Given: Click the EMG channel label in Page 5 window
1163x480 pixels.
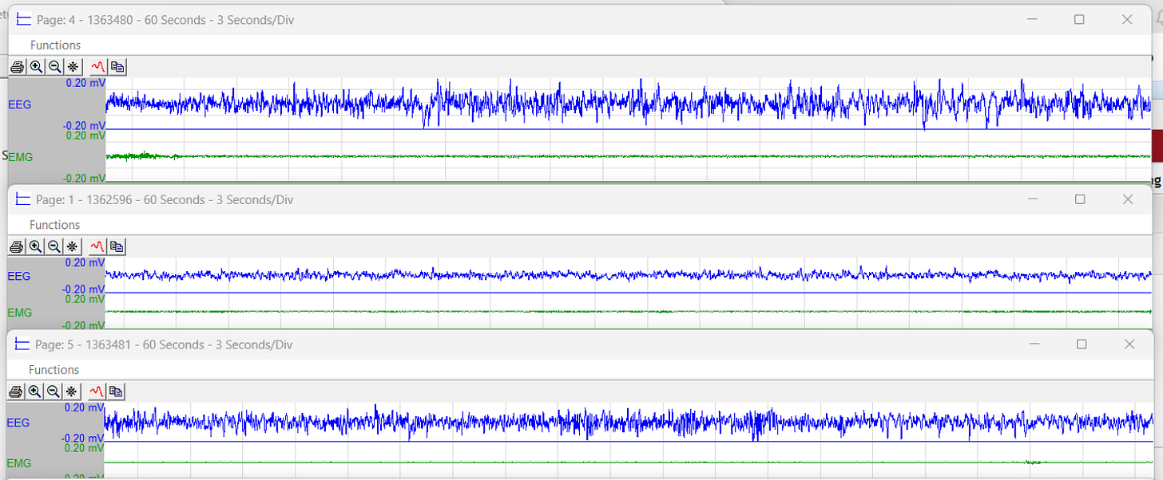Looking at the screenshot, I should pyautogui.click(x=19, y=463).
